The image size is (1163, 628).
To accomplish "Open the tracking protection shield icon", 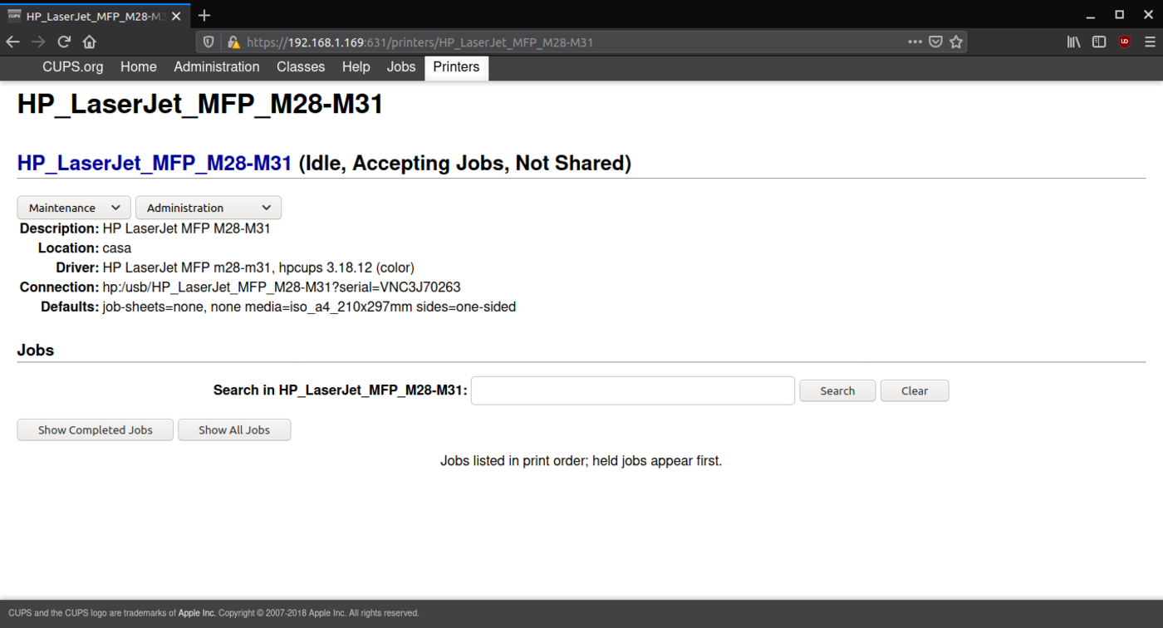I will pyautogui.click(x=209, y=42).
